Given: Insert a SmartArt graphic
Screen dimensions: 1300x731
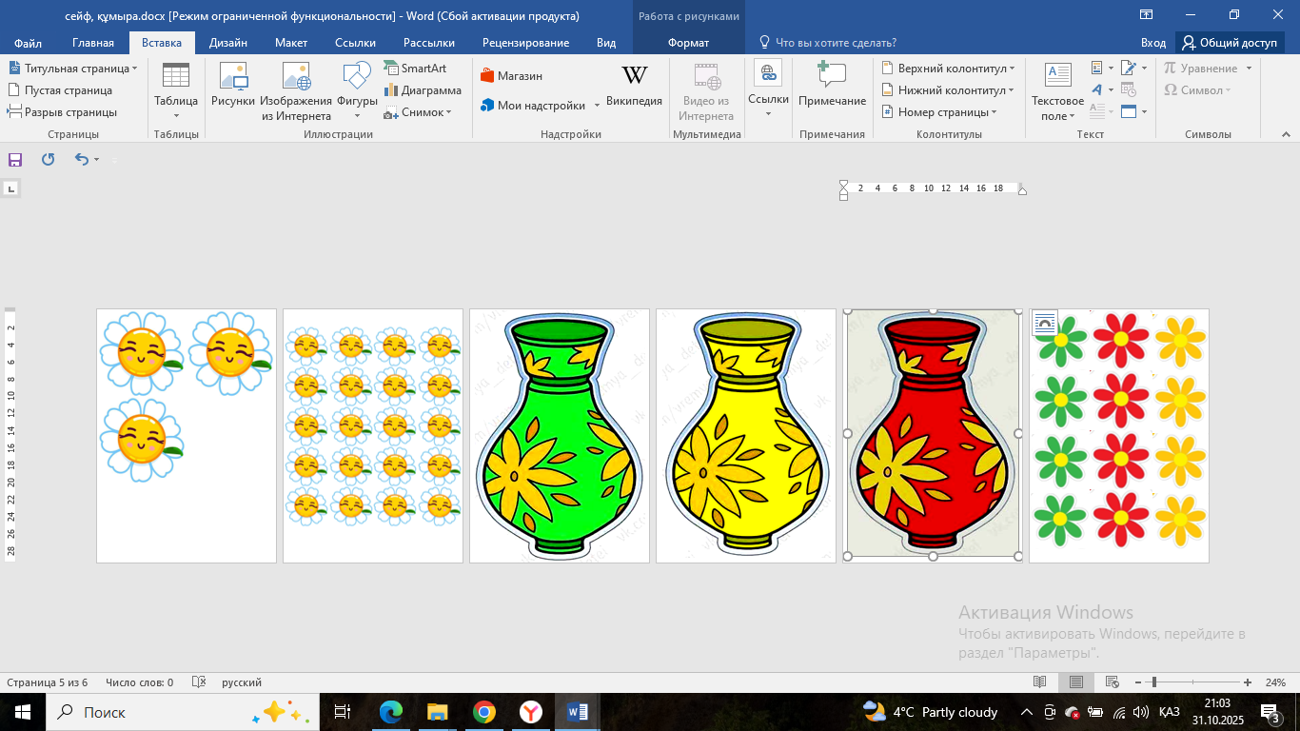Looking at the screenshot, I should pyautogui.click(x=415, y=69).
